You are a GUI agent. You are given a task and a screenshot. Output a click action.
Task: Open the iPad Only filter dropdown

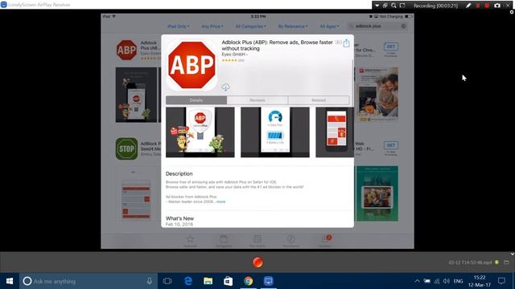[x=179, y=26]
